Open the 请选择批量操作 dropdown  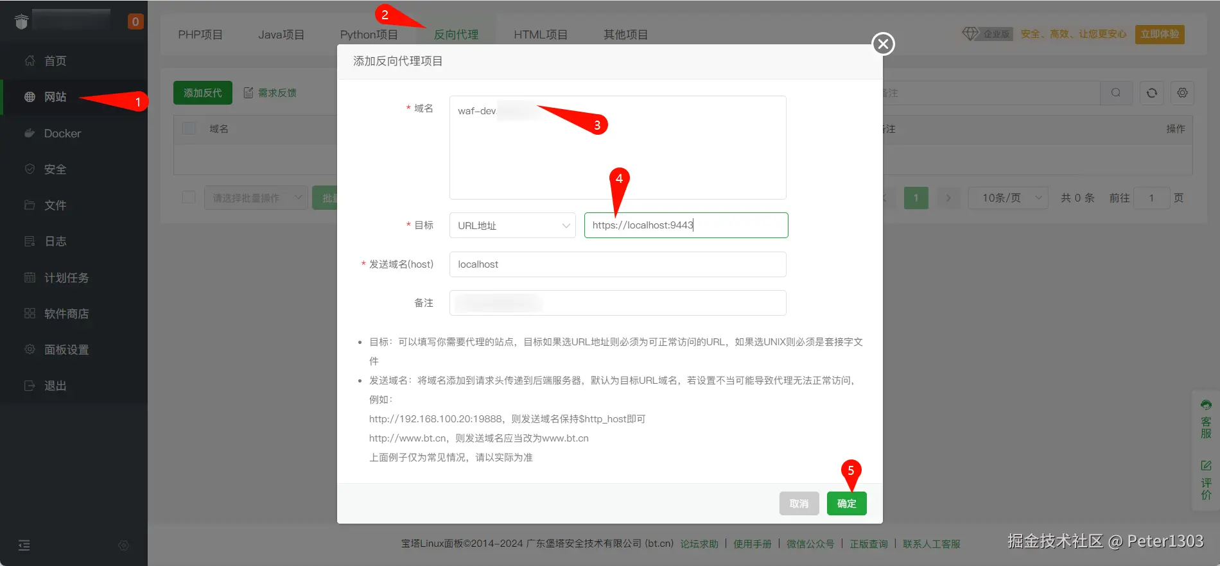(256, 198)
